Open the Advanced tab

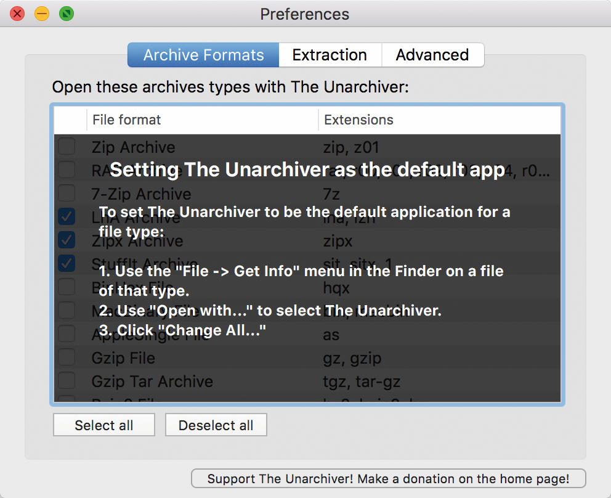coord(432,55)
